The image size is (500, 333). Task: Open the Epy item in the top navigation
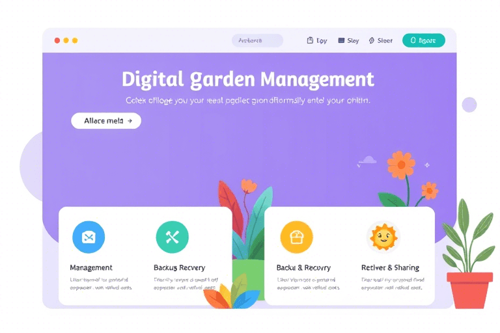pos(317,40)
